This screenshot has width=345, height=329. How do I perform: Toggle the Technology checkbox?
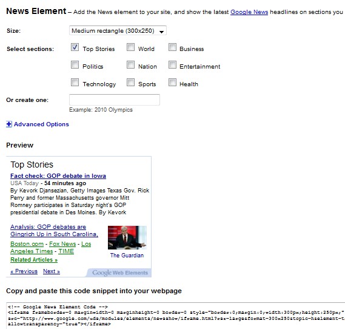75,83
